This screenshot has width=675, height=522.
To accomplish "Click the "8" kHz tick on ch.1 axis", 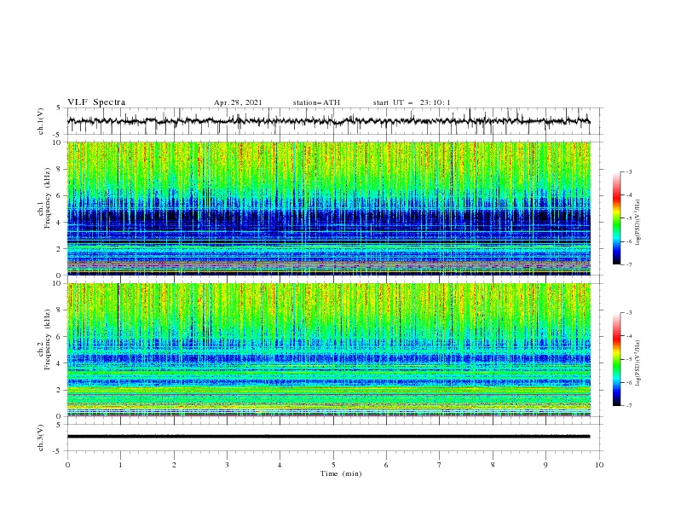I will coord(60,169).
